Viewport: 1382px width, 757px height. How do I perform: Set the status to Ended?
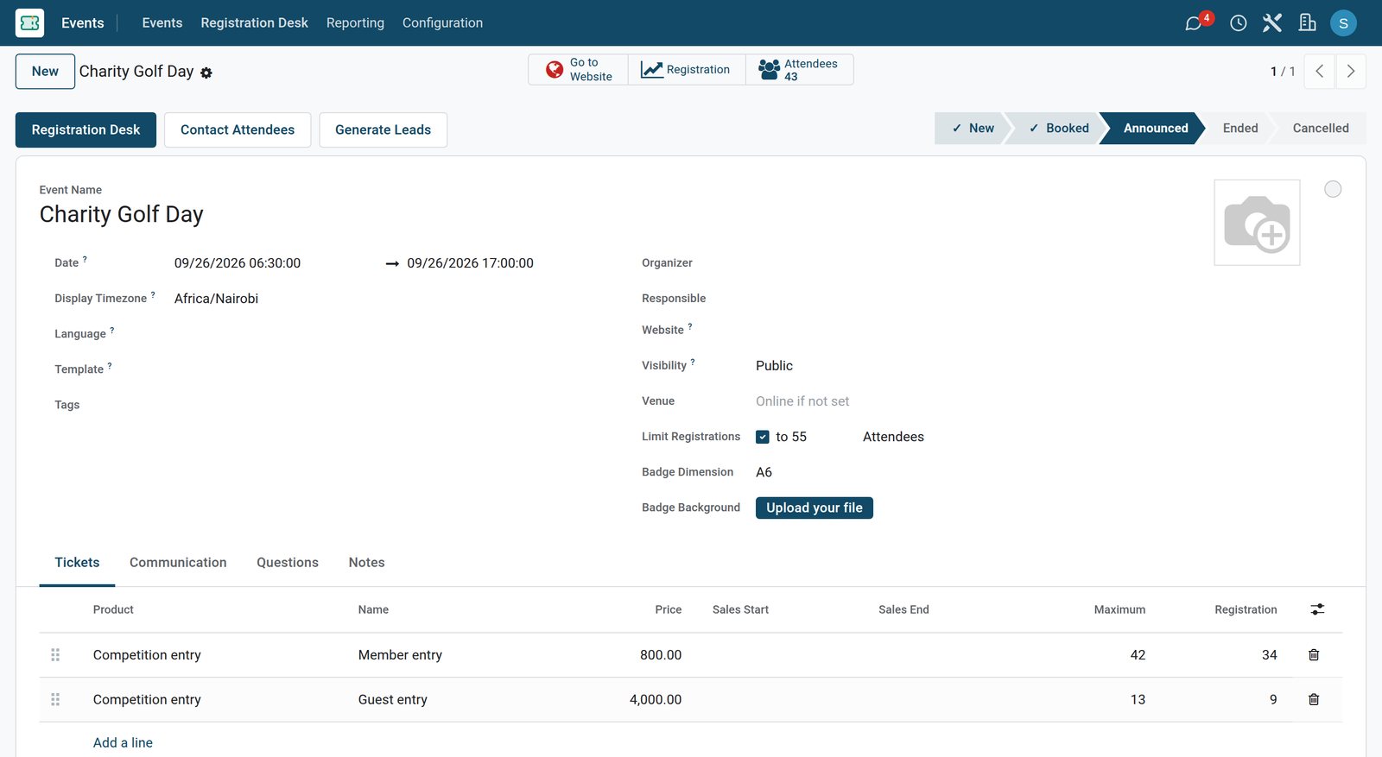tap(1240, 129)
